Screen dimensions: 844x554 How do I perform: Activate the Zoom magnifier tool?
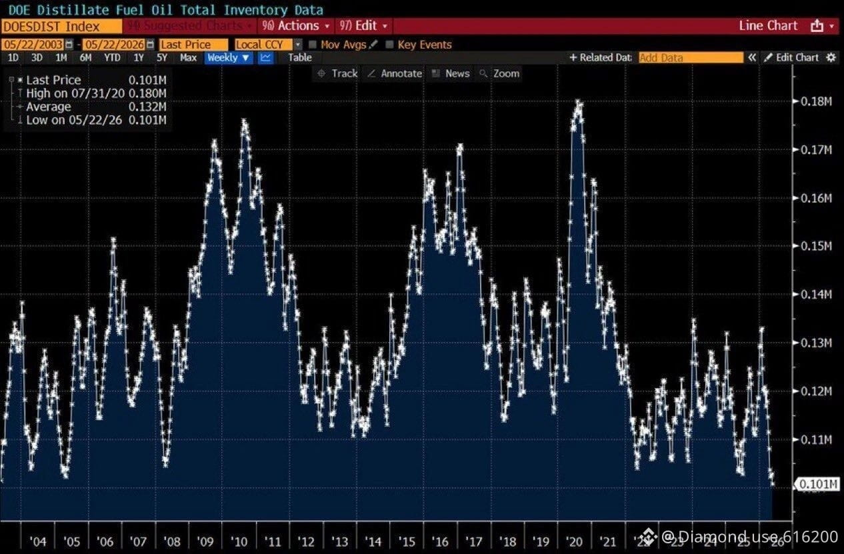(499, 73)
